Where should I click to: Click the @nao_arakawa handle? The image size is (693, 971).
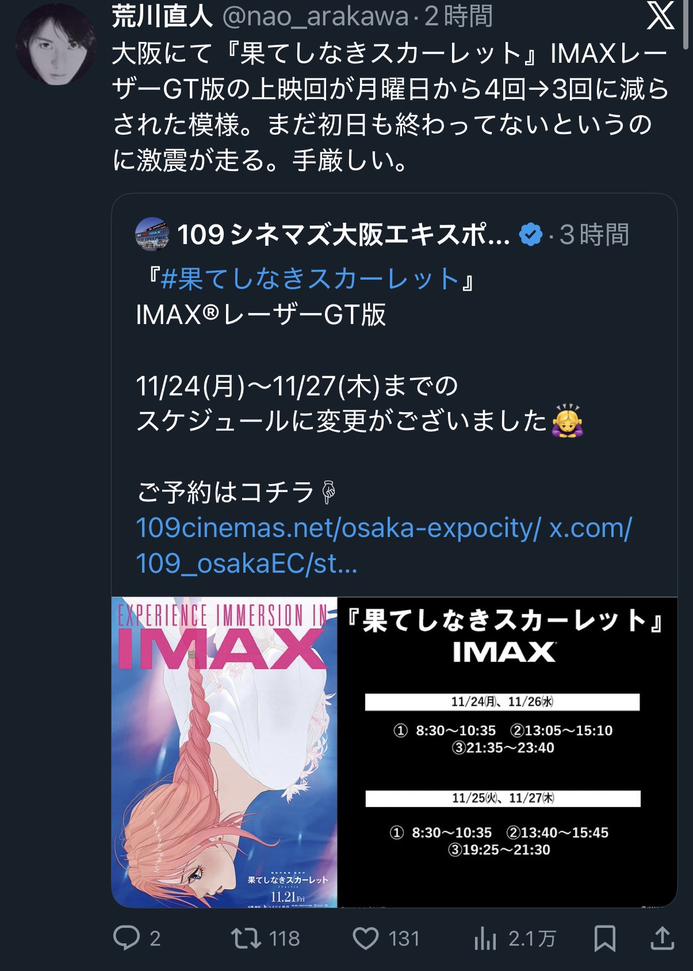pyautogui.click(x=315, y=16)
